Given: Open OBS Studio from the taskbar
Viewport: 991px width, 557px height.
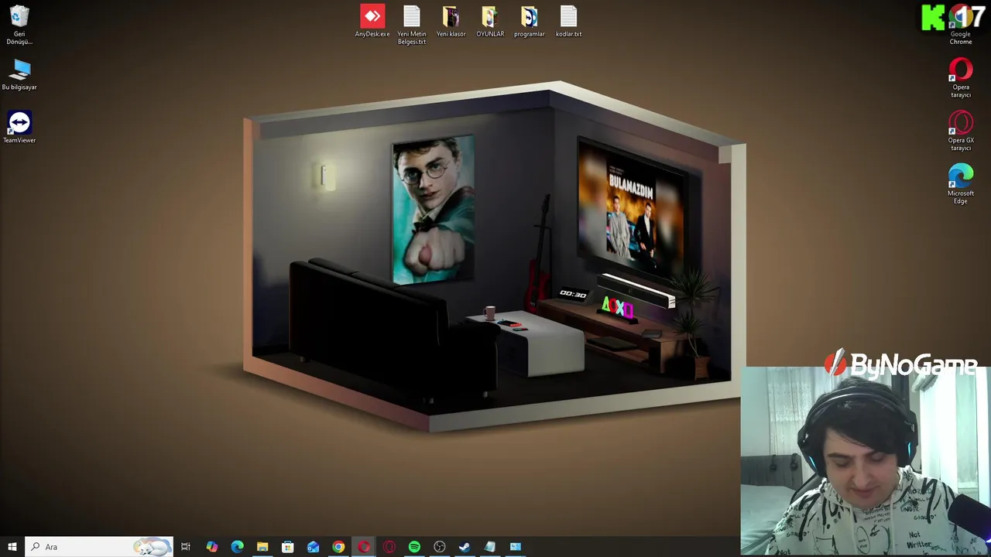Looking at the screenshot, I should point(440,547).
